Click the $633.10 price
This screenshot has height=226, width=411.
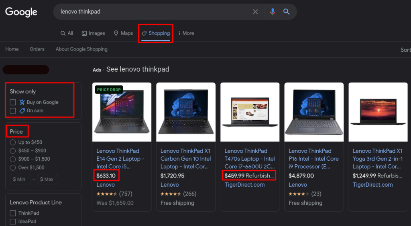pos(106,176)
